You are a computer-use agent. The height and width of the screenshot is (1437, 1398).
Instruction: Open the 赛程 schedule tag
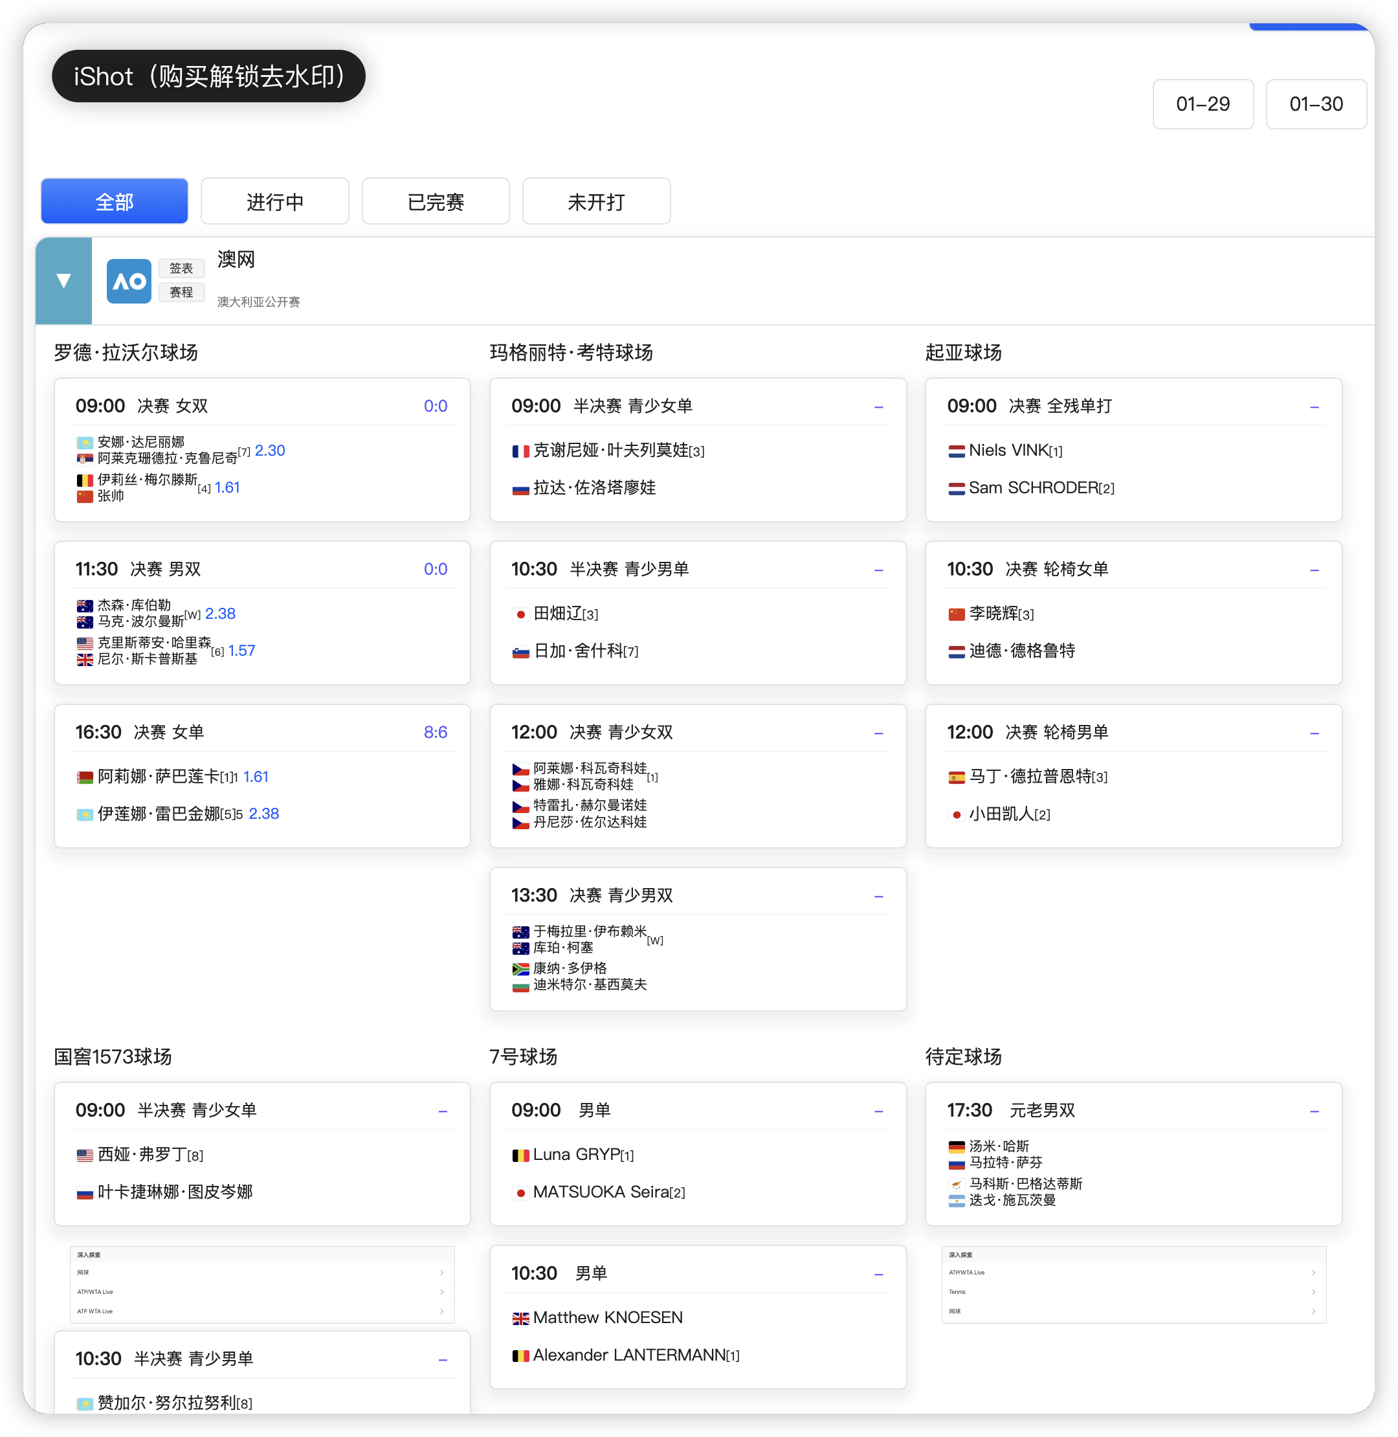tap(181, 292)
